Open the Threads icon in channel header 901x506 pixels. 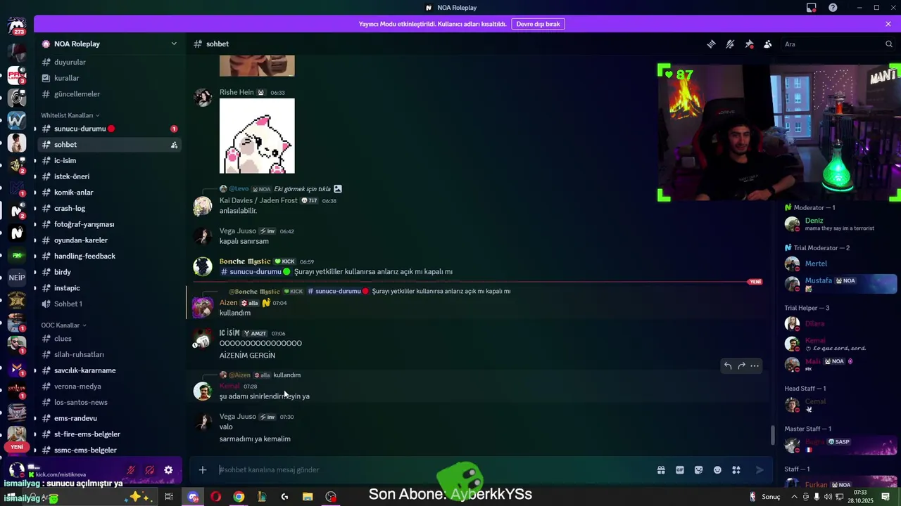coord(712,44)
